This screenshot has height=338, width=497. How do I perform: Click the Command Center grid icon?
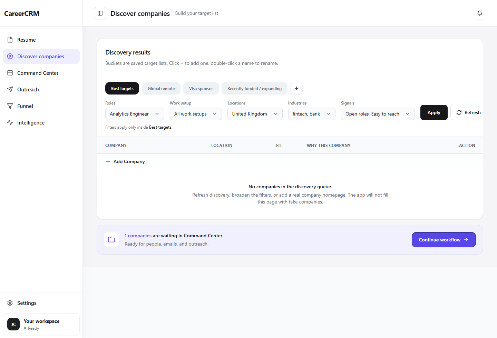(x=10, y=73)
